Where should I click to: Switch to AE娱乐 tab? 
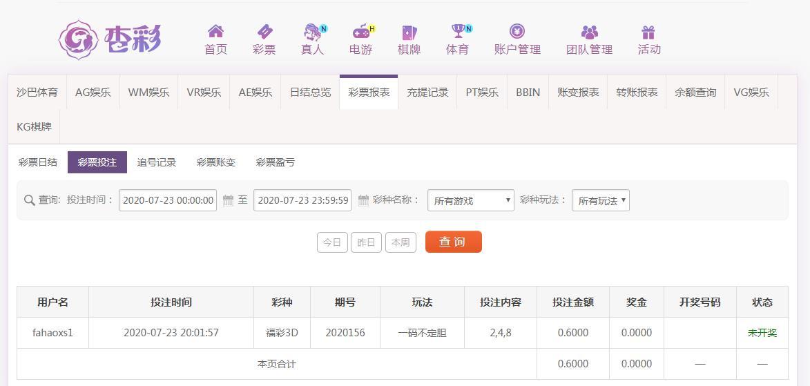[x=255, y=93]
